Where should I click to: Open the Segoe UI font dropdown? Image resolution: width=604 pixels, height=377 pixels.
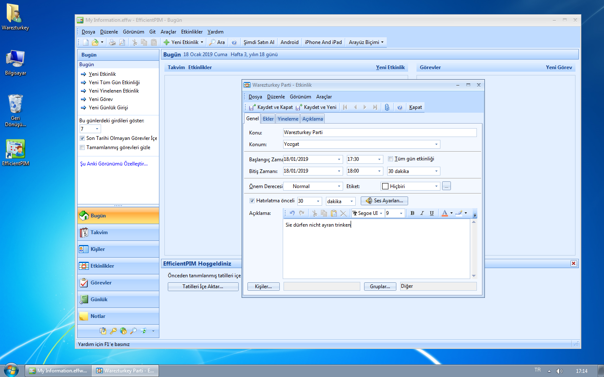point(381,213)
